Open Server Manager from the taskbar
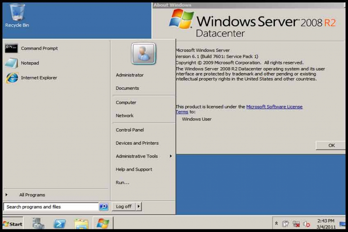The width and height of the screenshot is (348, 232). click(38, 224)
